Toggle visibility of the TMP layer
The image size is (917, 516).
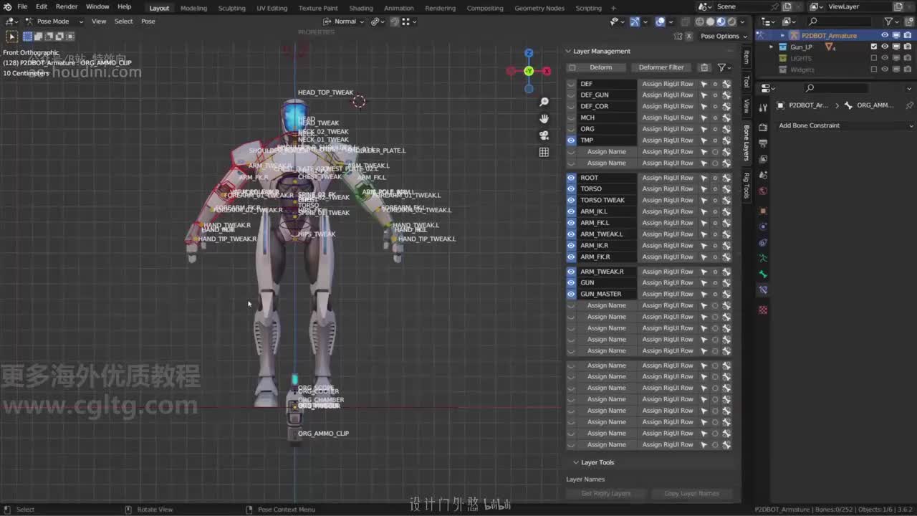571,140
